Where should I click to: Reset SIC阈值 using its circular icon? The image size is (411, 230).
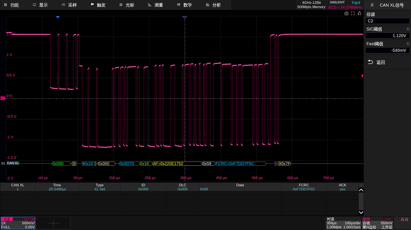click(x=408, y=29)
